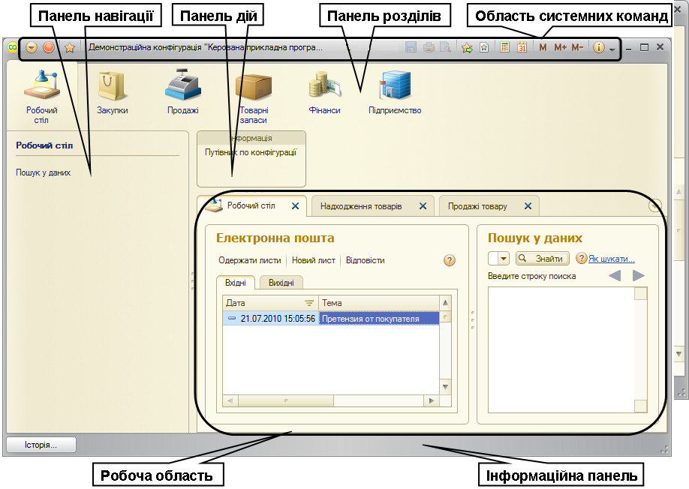Close the Робочий стіл tab
689x489 pixels.
pos(295,205)
